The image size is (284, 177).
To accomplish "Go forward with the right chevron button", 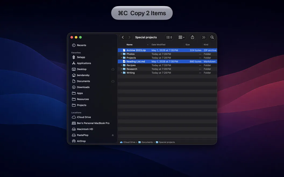I will click(129, 37).
